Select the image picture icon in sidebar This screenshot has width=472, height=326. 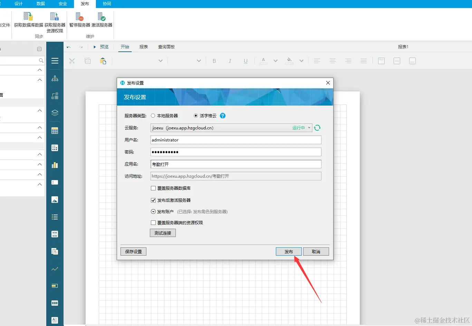(55, 199)
